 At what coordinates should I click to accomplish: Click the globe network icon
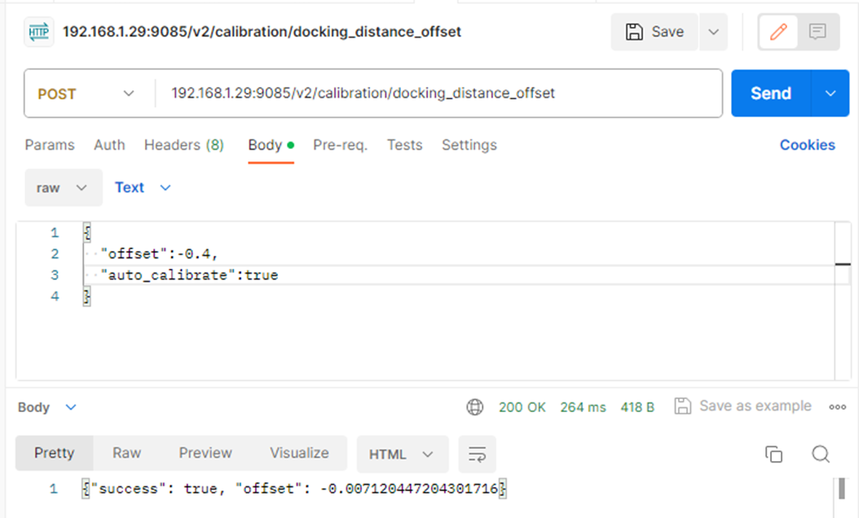pyautogui.click(x=475, y=407)
